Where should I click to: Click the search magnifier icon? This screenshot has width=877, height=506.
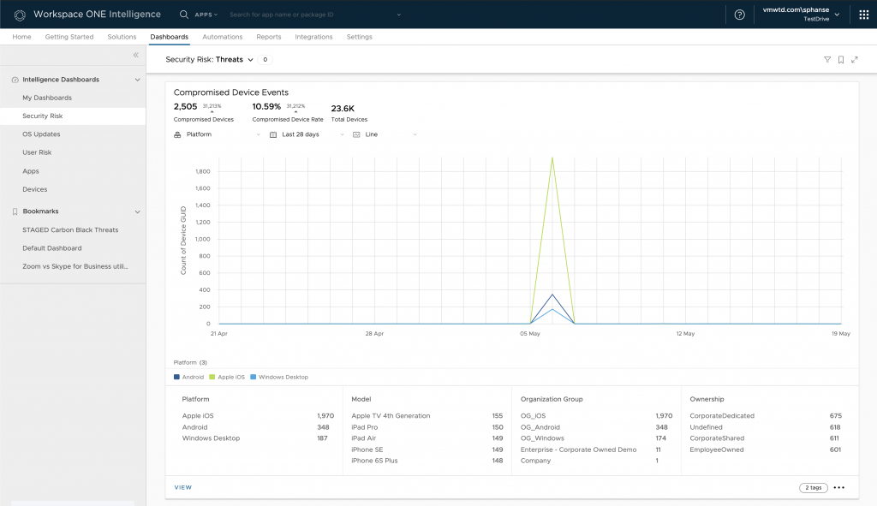(184, 15)
